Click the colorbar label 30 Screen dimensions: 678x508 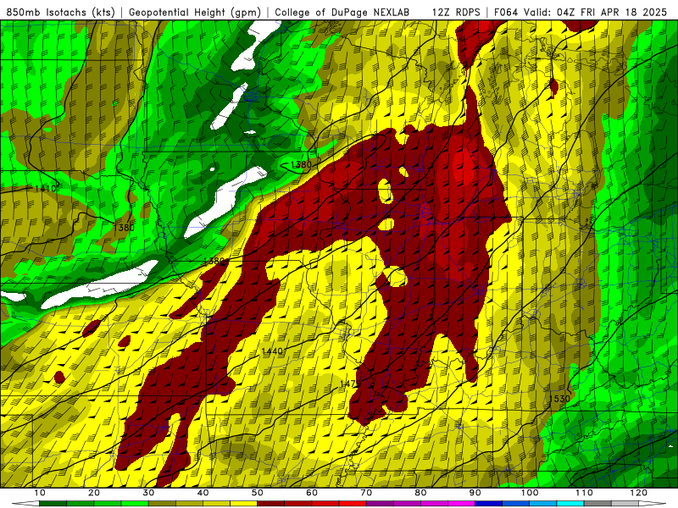point(148,493)
